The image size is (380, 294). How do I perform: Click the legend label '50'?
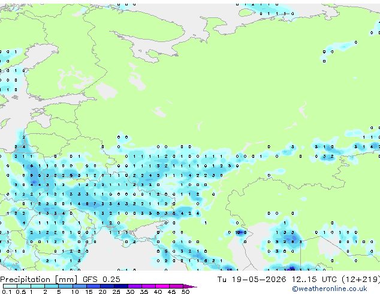tap(186, 292)
